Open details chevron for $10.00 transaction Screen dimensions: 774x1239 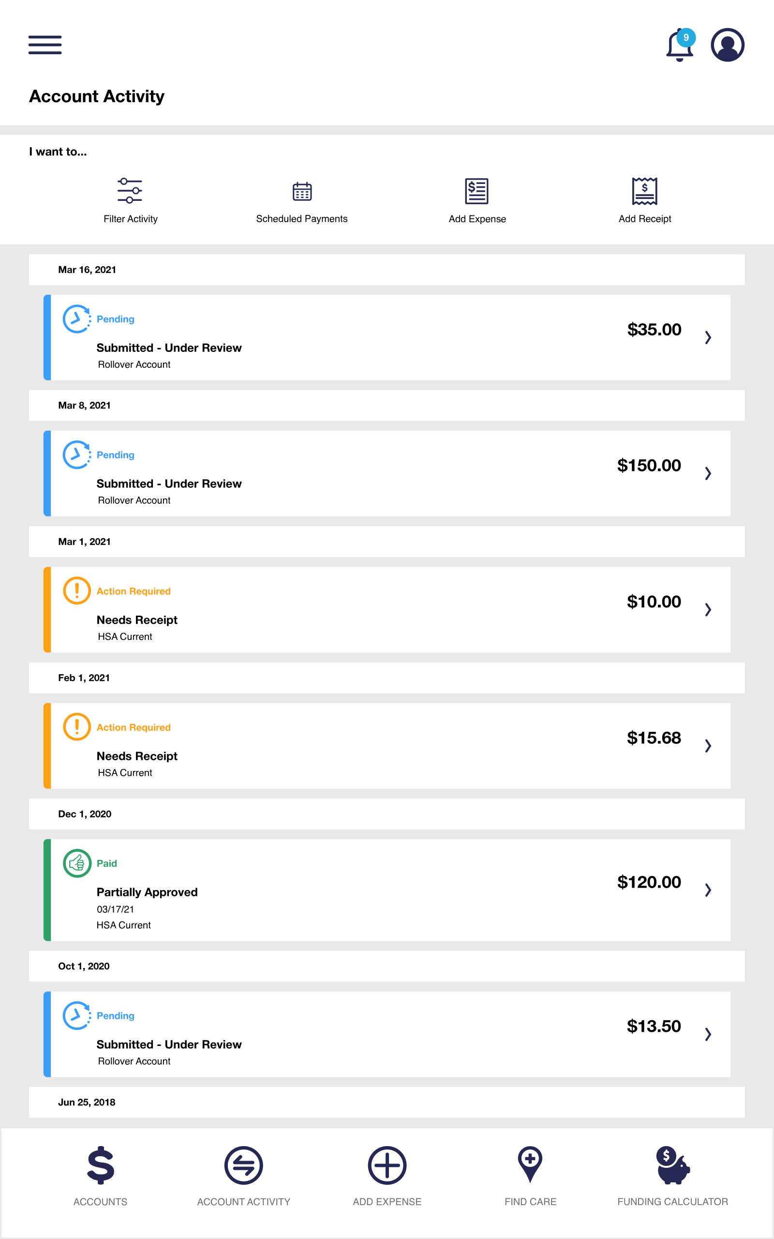[x=708, y=610]
